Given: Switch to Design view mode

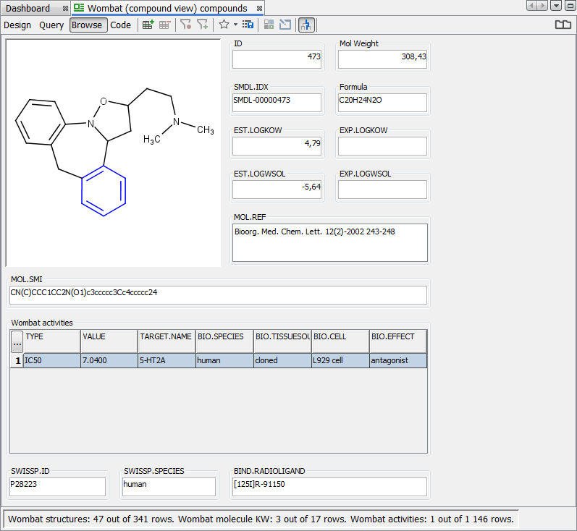Looking at the screenshot, I should coord(17,25).
